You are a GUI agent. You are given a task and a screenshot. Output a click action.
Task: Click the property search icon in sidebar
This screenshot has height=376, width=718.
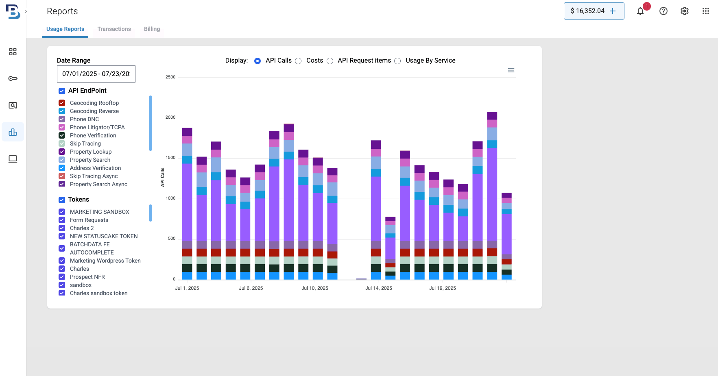pyautogui.click(x=13, y=105)
